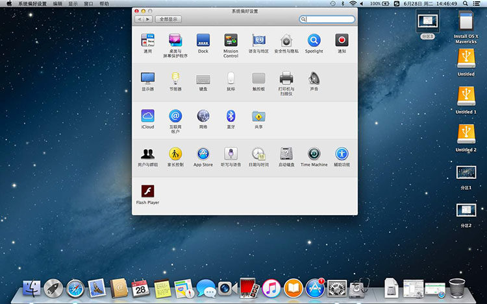Open Time Machine preferences
Viewport: 487px width, 304px height.
tap(314, 157)
